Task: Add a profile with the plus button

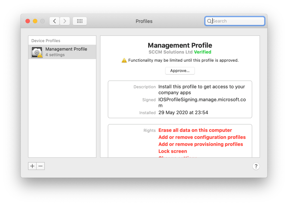Action: 32,166
